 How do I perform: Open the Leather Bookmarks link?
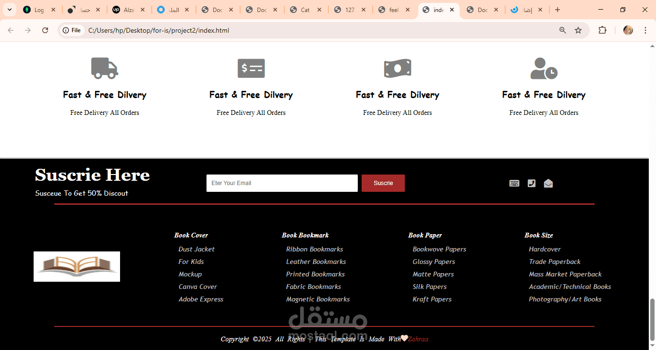[x=316, y=262]
